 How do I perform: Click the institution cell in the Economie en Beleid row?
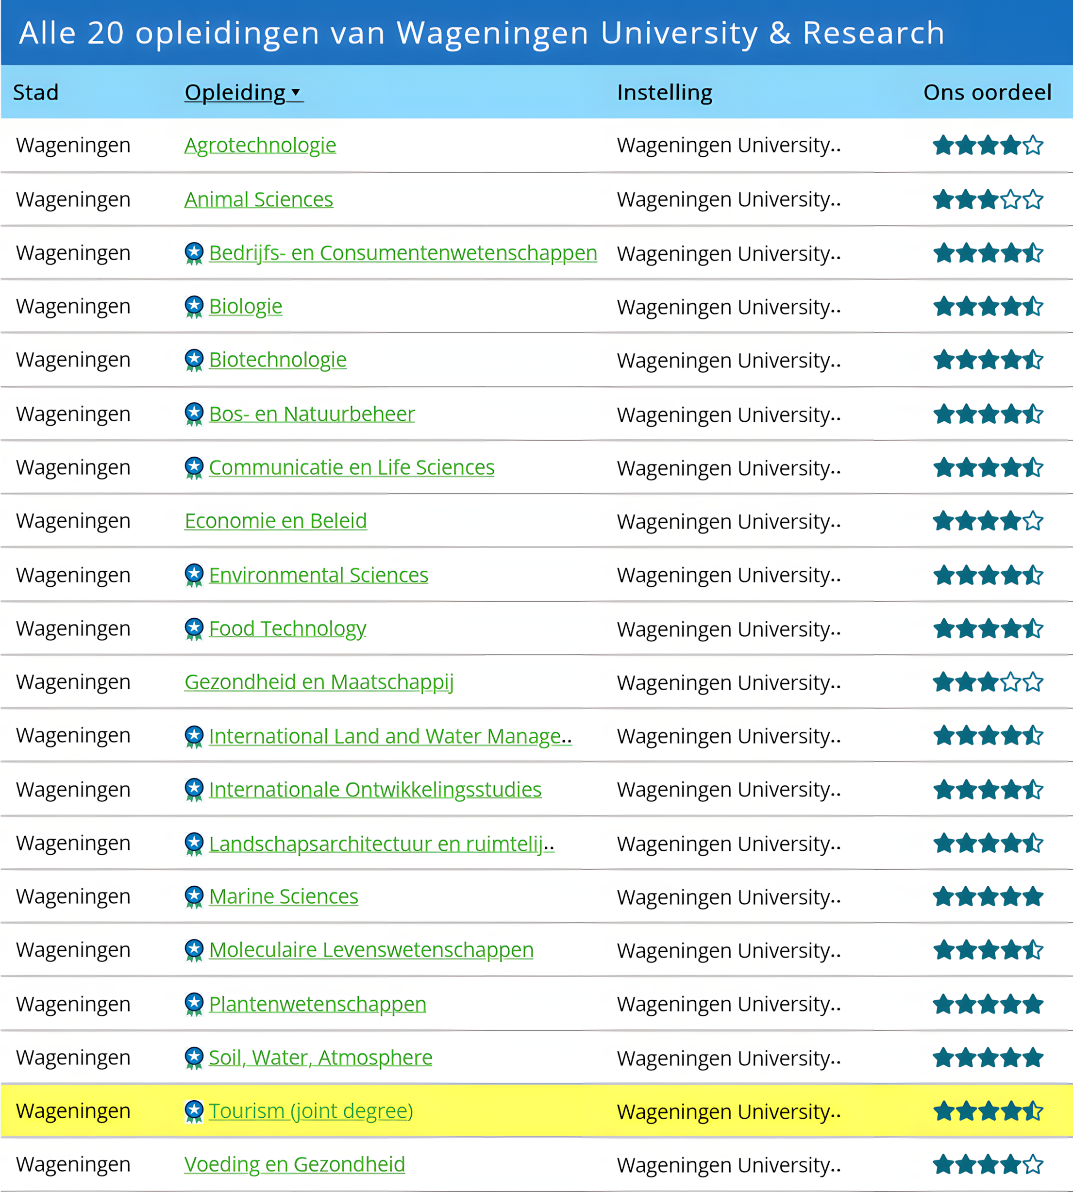729,522
